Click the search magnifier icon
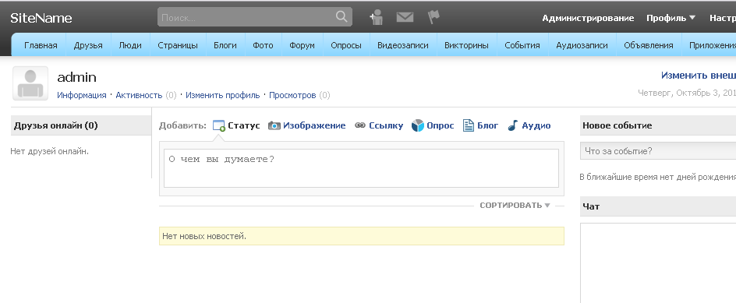Screen dimensions: 736x303 [x=341, y=17]
